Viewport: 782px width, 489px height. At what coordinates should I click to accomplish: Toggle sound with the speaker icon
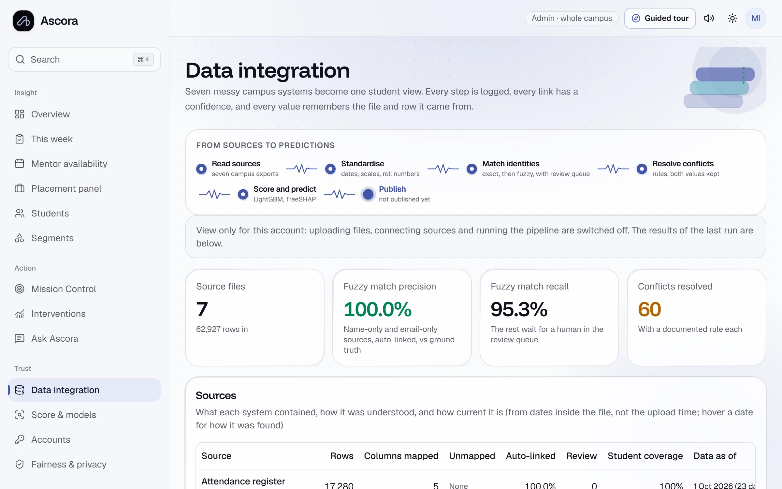click(709, 18)
